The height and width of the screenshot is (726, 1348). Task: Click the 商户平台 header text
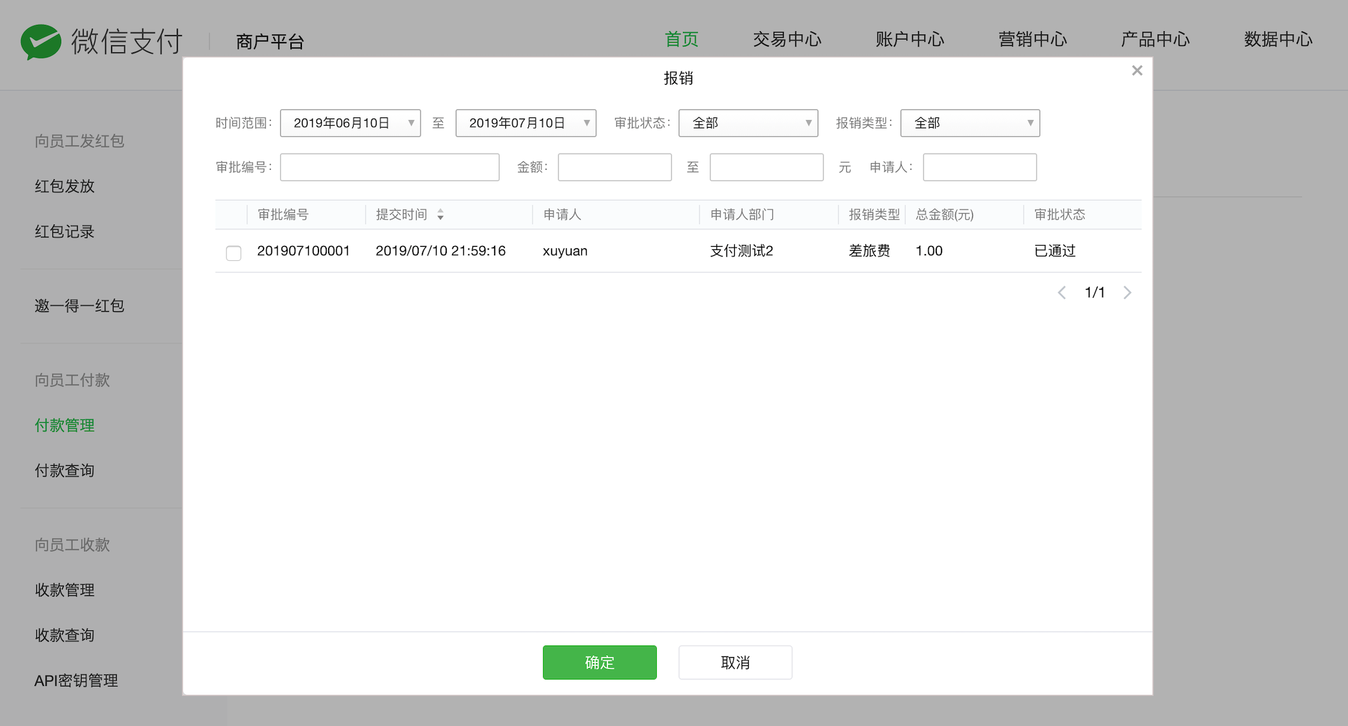[269, 41]
